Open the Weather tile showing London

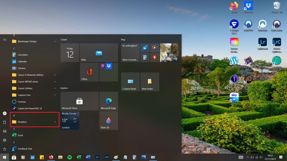(x=70, y=121)
